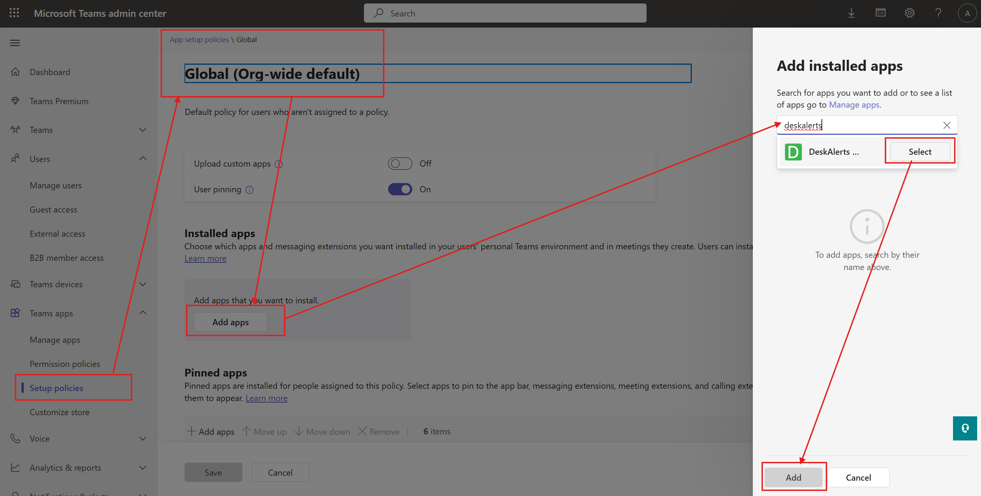Open the app launcher waffle menu
Screen dimensions: 981x496
pos(14,13)
